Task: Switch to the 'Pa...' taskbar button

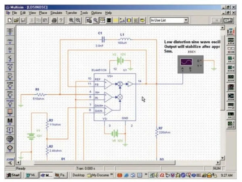Action: coord(60,175)
